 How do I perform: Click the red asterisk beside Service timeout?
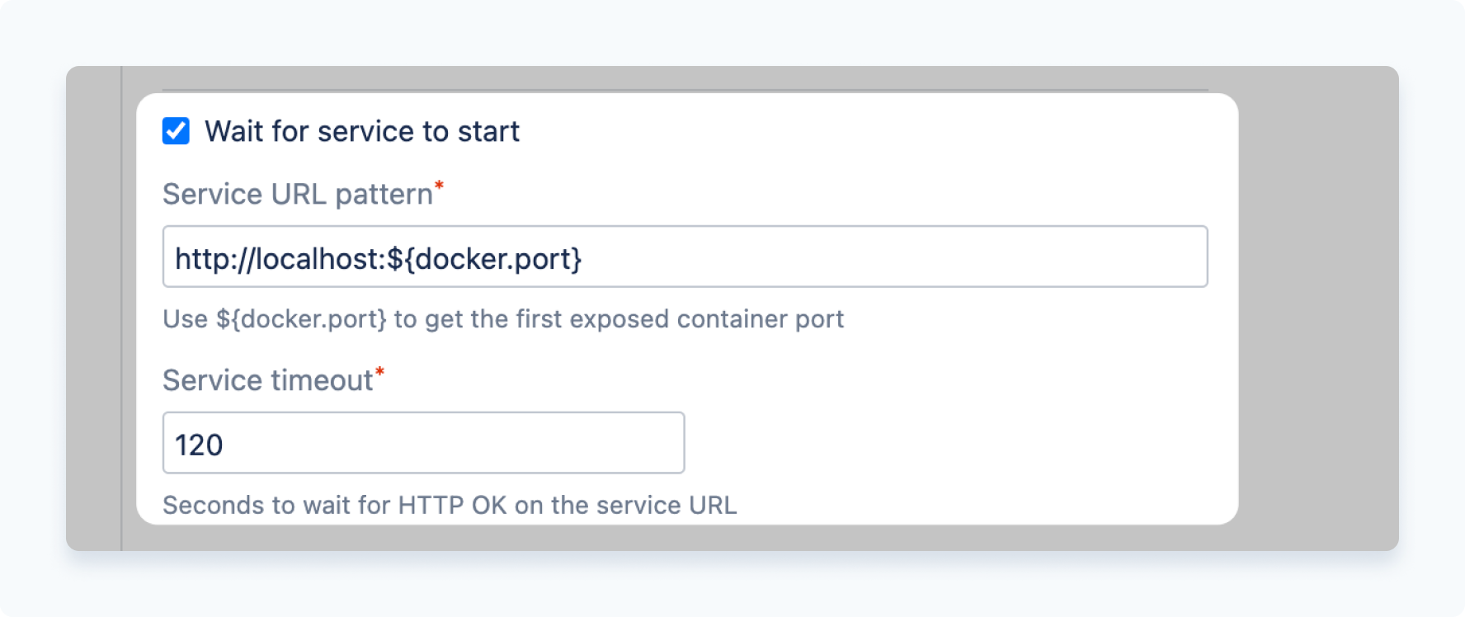381,372
